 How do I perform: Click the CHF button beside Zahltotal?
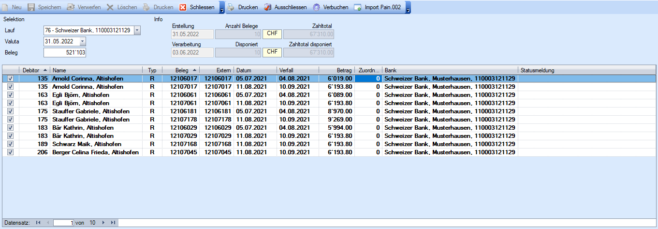[272, 34]
